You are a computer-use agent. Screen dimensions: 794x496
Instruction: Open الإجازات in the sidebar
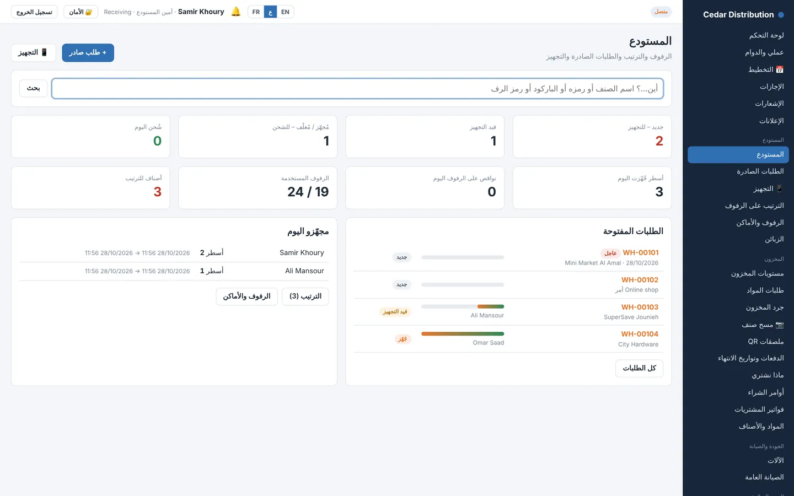point(738,87)
